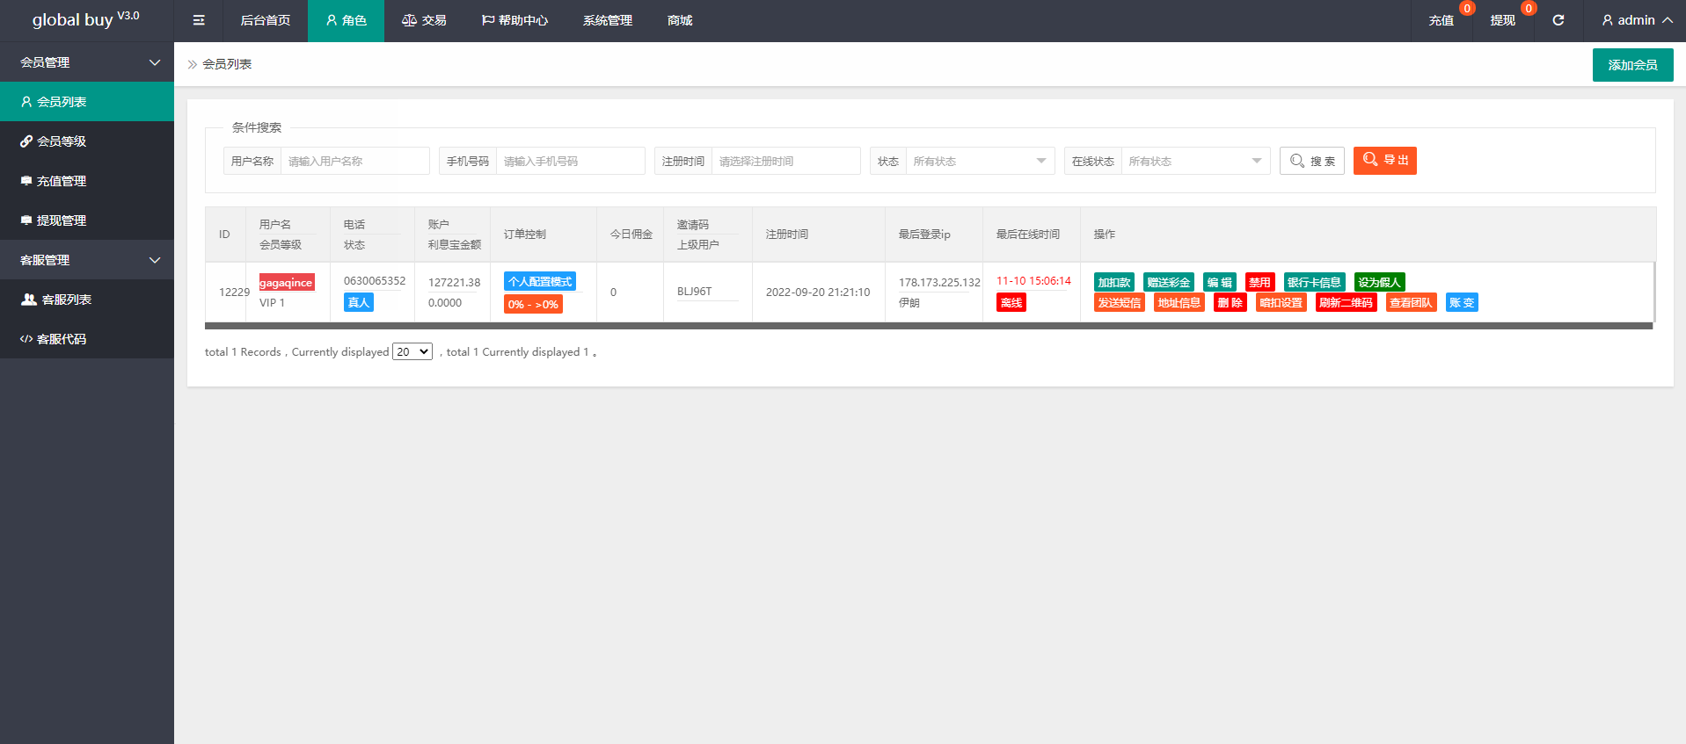This screenshot has width=1686, height=744.
Task: Open the 在线状态 online status dropdown
Action: point(1194,161)
